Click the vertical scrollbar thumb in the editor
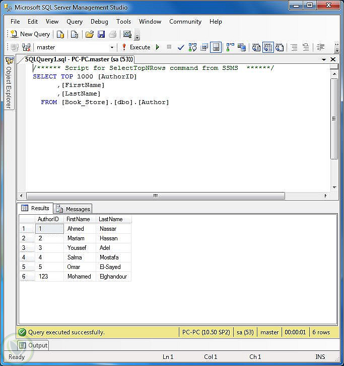This screenshot has width=344, height=366. (334, 119)
